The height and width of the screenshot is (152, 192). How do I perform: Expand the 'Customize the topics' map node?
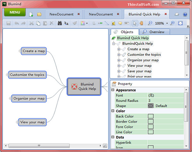click(8, 75)
